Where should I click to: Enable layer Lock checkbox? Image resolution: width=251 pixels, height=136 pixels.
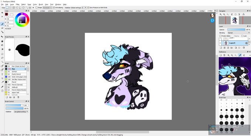click(x=242, y=36)
